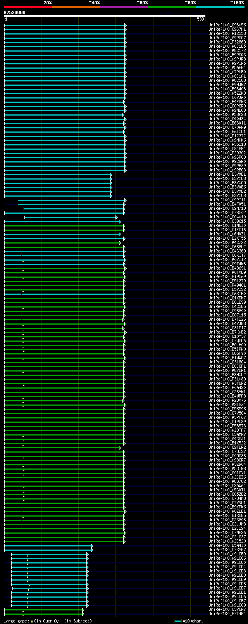Open the UniRef100_A5AEB4 hit
Image resolution: width=248 pixels, height=624 pixels.
pyautogui.click(x=227, y=68)
